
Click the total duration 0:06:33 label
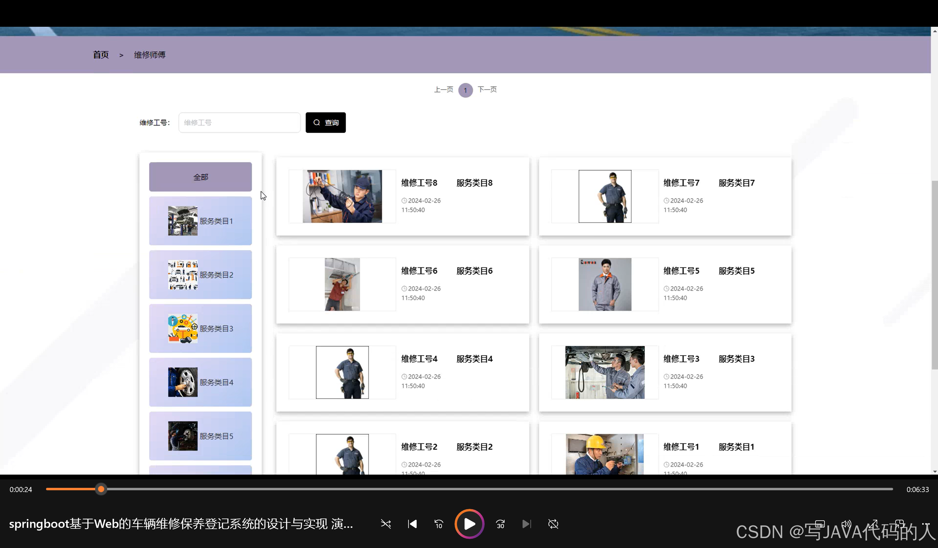click(x=918, y=490)
